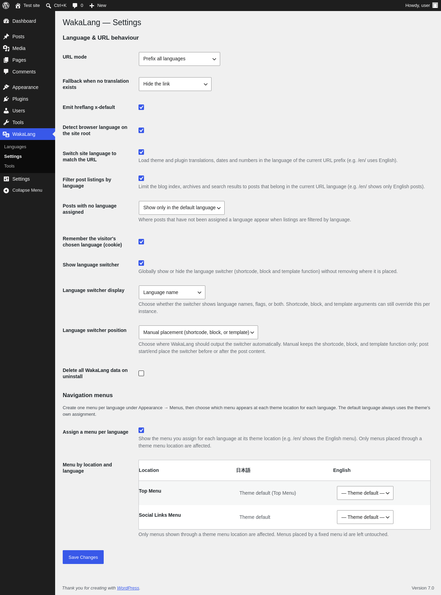Toggle Show language switcher checkbox
The width and height of the screenshot is (441, 595).
141,263
